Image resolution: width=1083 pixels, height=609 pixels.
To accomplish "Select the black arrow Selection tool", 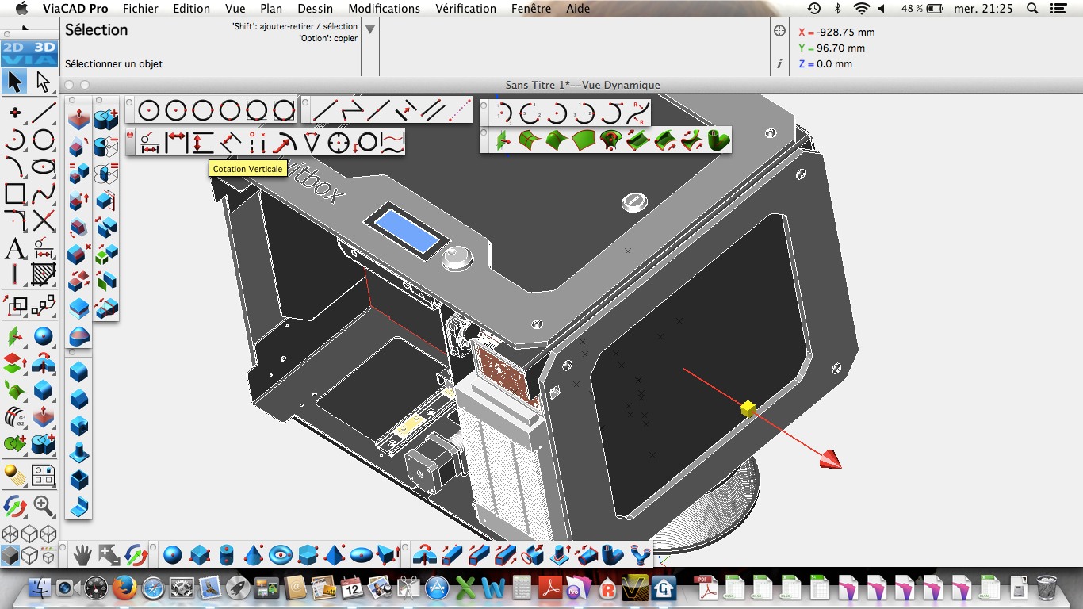I will click(x=15, y=81).
